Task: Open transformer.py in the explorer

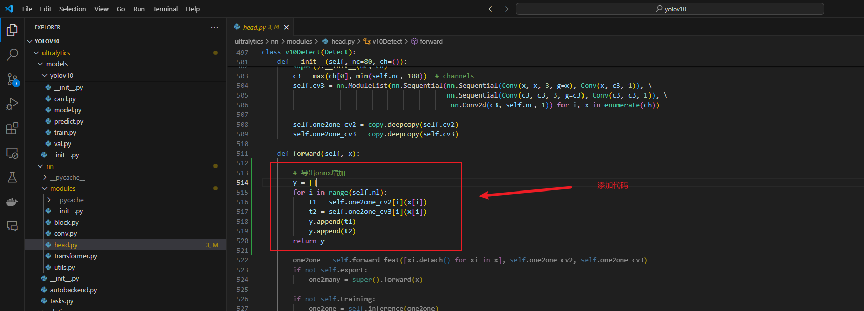Action: tap(125, 256)
